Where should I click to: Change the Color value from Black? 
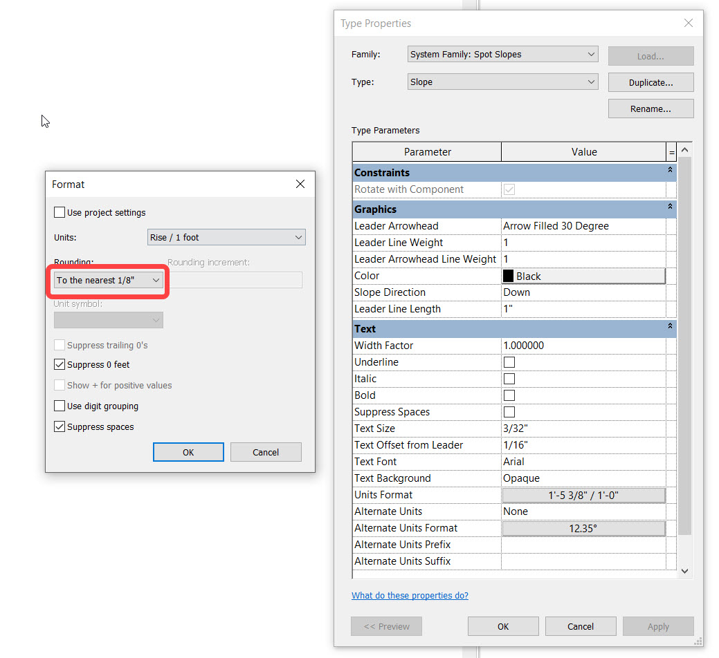(x=583, y=275)
